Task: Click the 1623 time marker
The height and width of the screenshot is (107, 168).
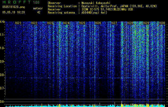Action: click(x=50, y=23)
